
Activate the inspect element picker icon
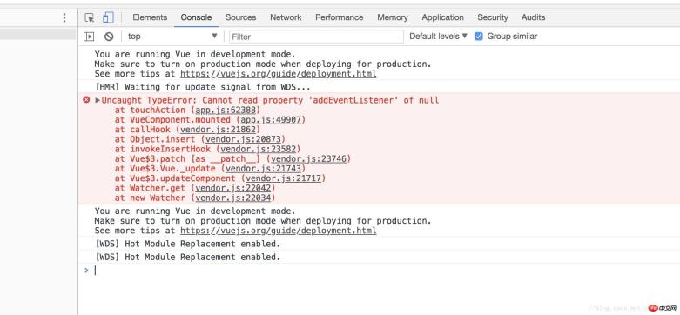pos(90,17)
